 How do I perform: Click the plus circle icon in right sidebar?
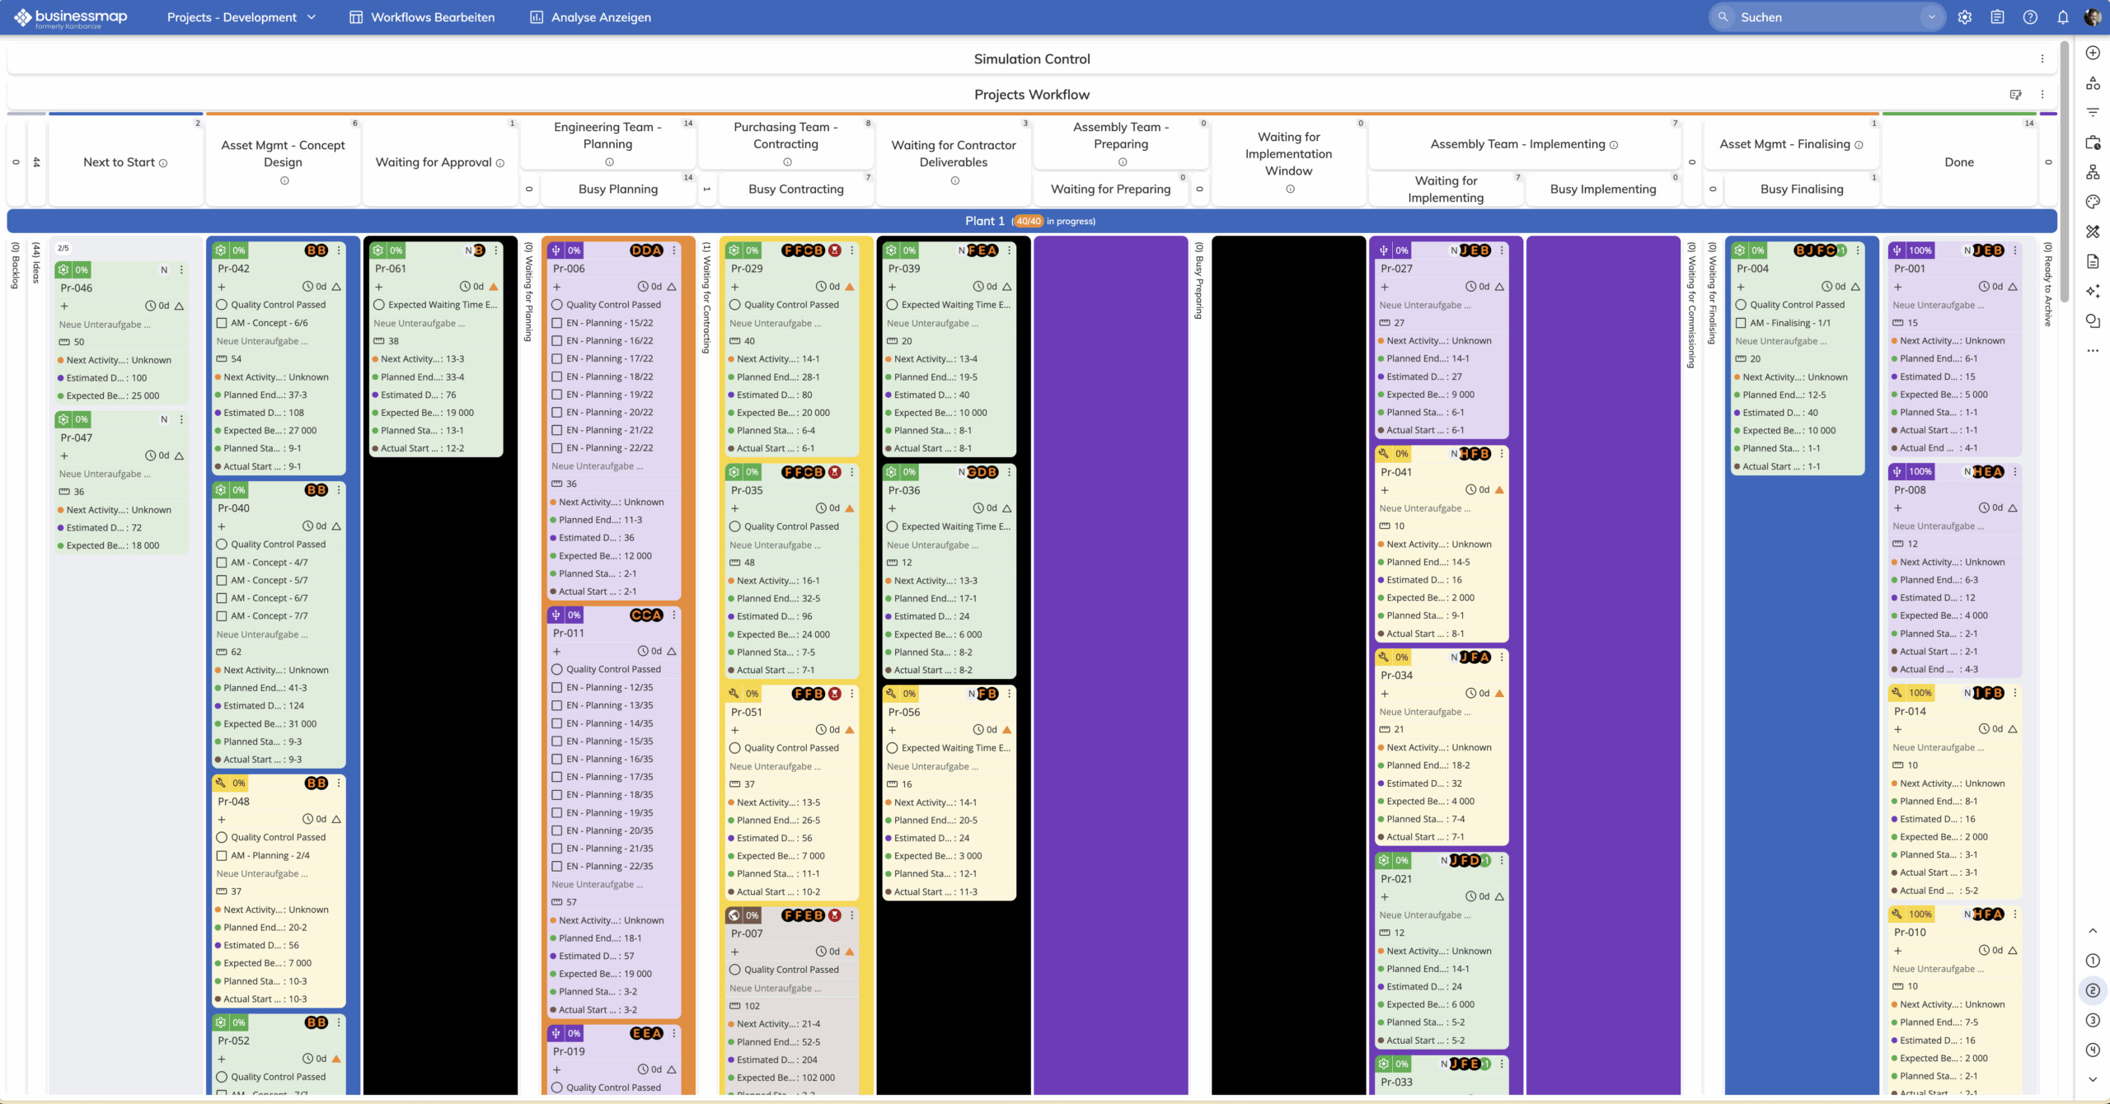tap(2093, 53)
